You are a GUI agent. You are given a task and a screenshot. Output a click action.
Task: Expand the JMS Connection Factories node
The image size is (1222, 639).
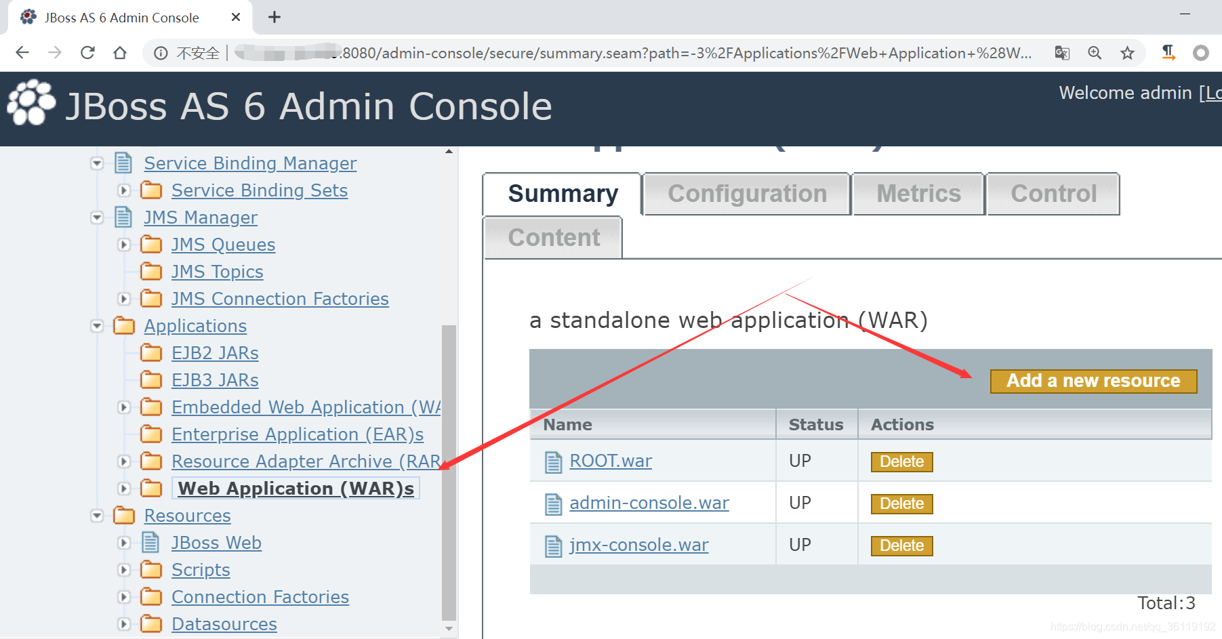(124, 299)
